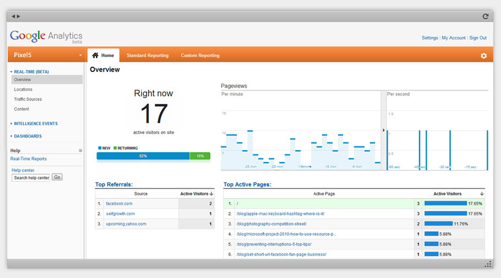Click the Sign Out link

click(x=478, y=37)
